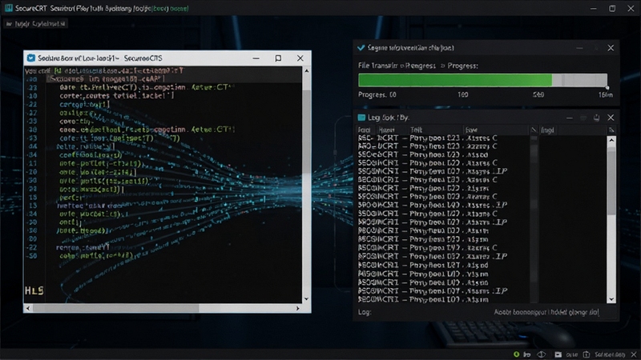The image size is (641, 360).
Task: Select the session tab below the main title bar
Action: pyautogui.click(x=35, y=24)
